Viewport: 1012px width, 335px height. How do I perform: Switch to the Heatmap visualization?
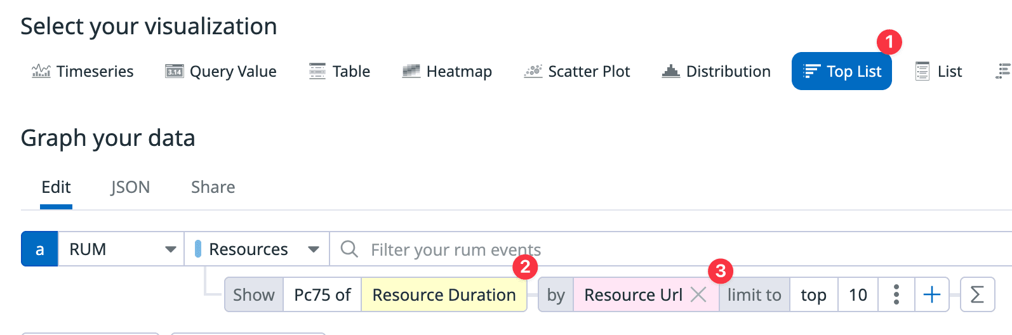tap(447, 71)
